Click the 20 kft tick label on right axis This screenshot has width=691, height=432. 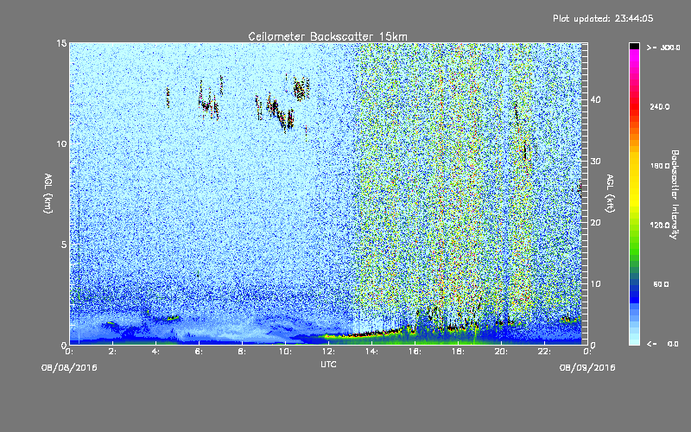595,223
